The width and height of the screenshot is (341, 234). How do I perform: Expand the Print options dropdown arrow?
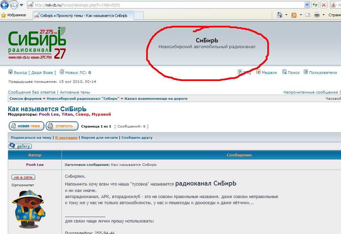click(x=323, y=15)
